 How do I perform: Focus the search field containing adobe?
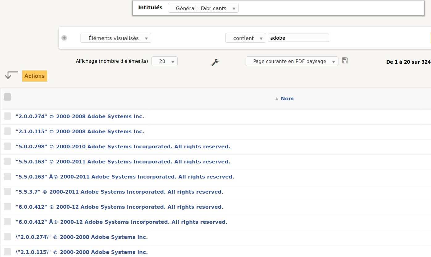coord(298,38)
